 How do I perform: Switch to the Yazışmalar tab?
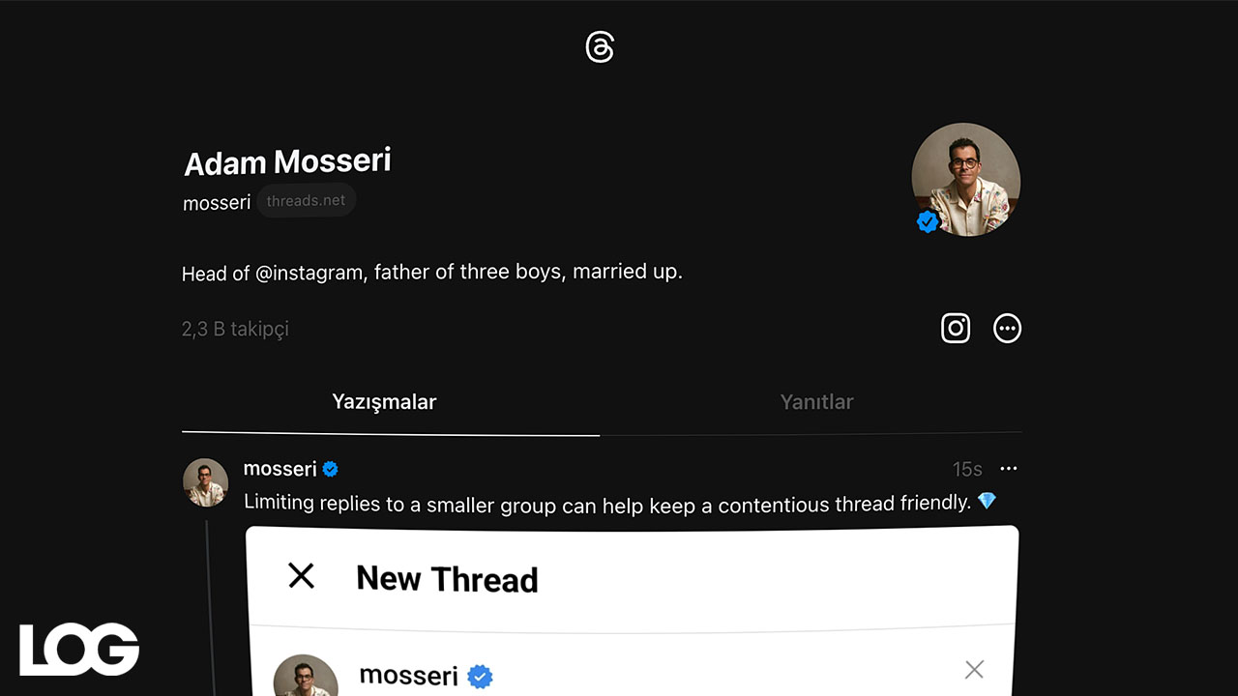[x=384, y=402]
